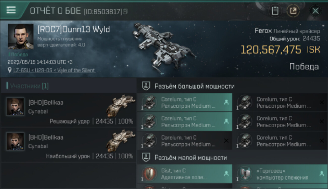Select the first highlighted Corelum Рельсотрон module

click(x=185, y=103)
